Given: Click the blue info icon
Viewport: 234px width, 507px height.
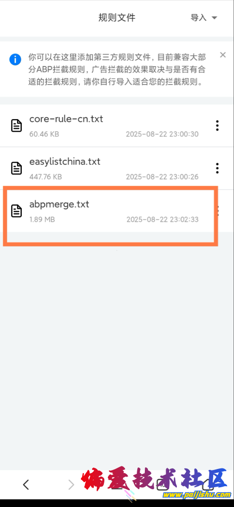Looking at the screenshot, I should (x=15, y=59).
